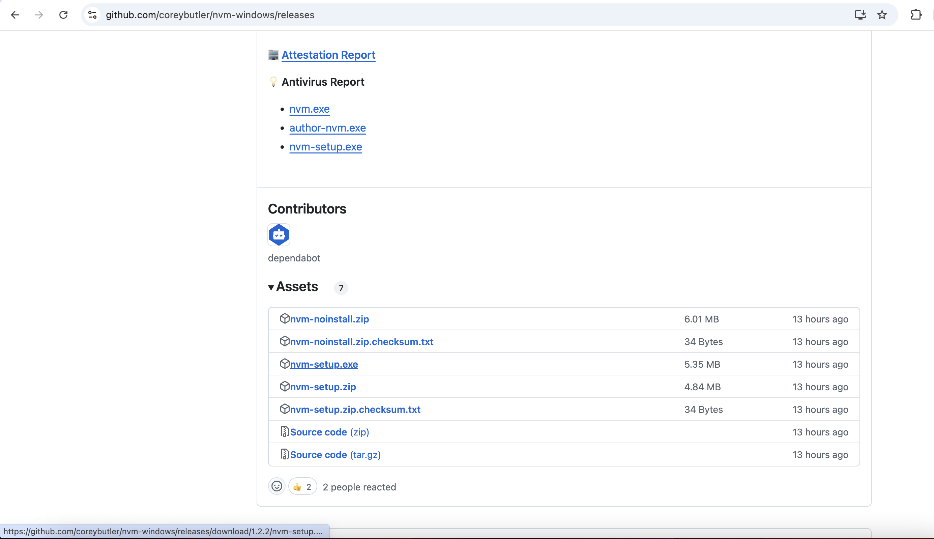The image size is (934, 539).
Task: Toggle the thumbs up reaction
Action: point(302,486)
